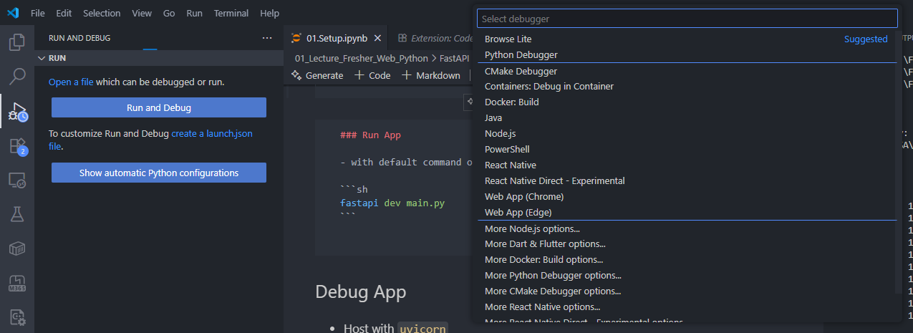
Task: Select the Run and Debug activity icon
Action: pos(16,111)
